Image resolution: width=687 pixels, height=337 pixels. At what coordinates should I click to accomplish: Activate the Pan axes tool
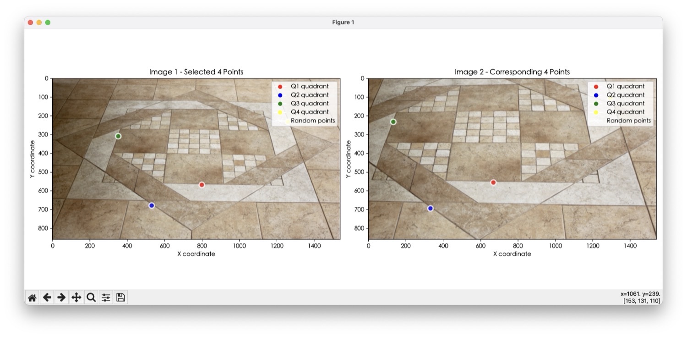(76, 298)
